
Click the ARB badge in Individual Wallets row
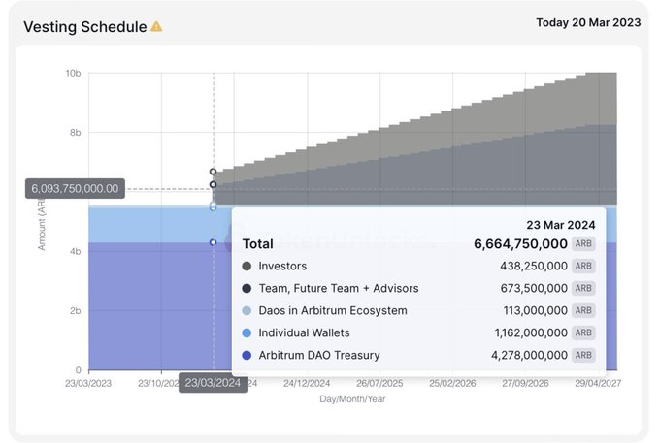coord(583,332)
